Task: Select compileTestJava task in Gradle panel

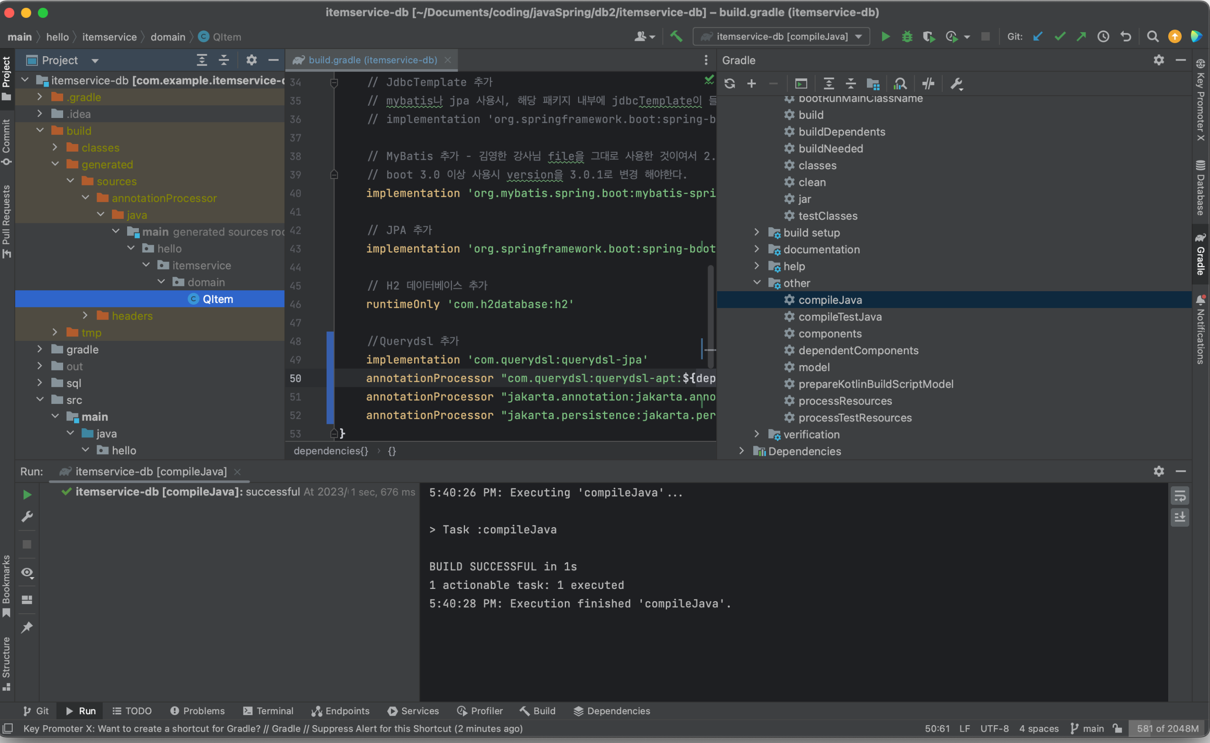Action: [x=839, y=317]
